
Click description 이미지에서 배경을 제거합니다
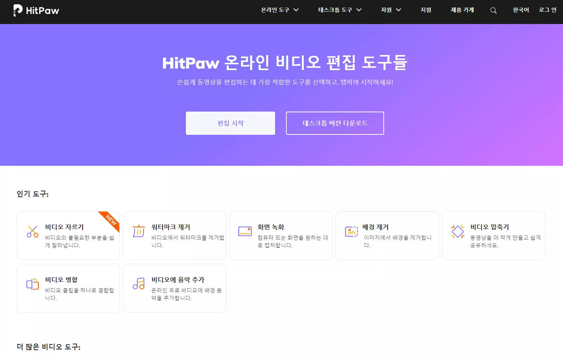(398, 241)
